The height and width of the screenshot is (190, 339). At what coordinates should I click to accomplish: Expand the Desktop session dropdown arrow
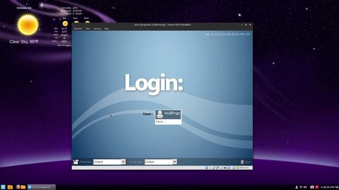tap(123, 161)
